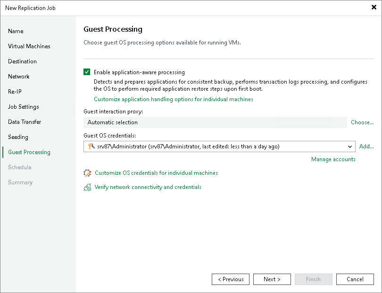Click the Previous button
This screenshot has height=293, width=382.
pos(231,279)
